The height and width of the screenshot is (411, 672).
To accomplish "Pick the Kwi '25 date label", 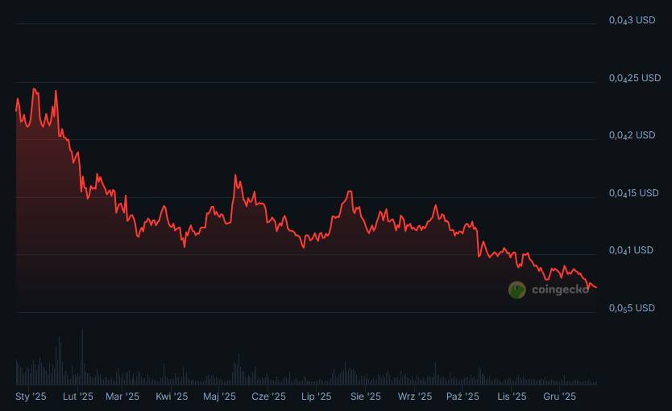I will (x=172, y=397).
